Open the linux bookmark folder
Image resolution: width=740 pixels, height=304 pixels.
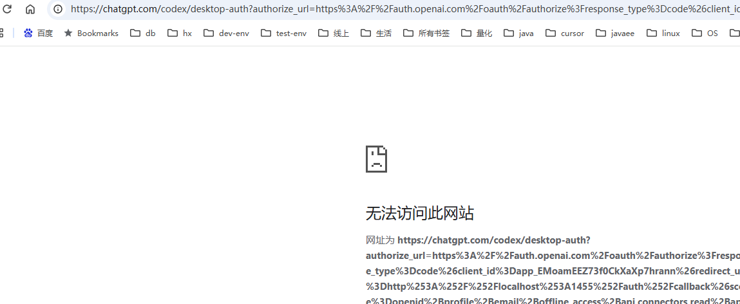pyautogui.click(x=663, y=33)
